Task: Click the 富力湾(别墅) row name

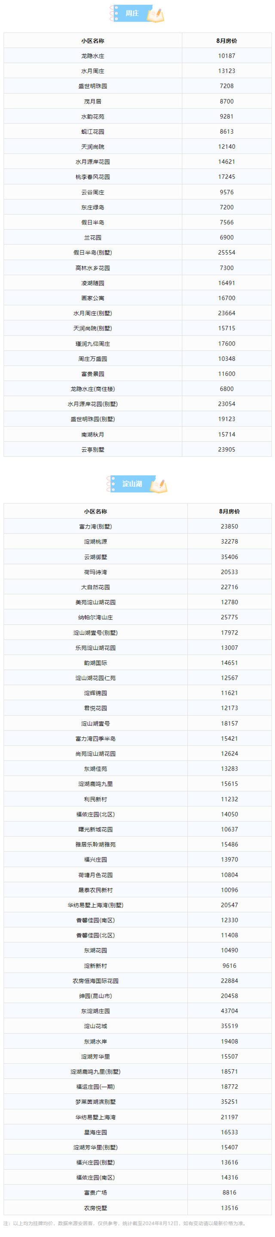Action: (x=95, y=526)
